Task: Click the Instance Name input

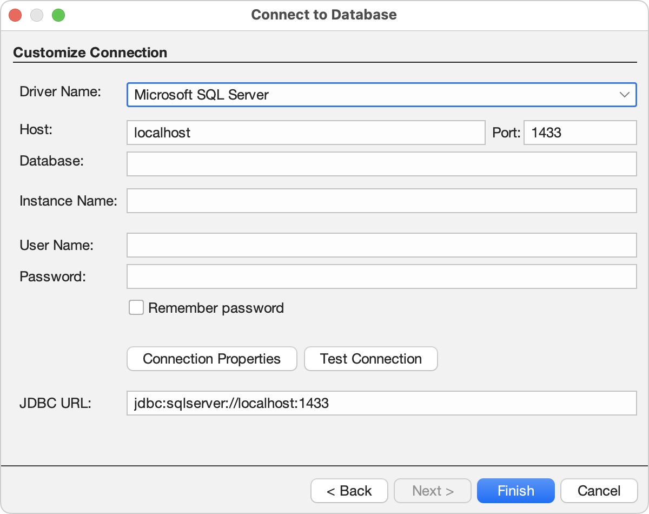Action: pos(381,201)
